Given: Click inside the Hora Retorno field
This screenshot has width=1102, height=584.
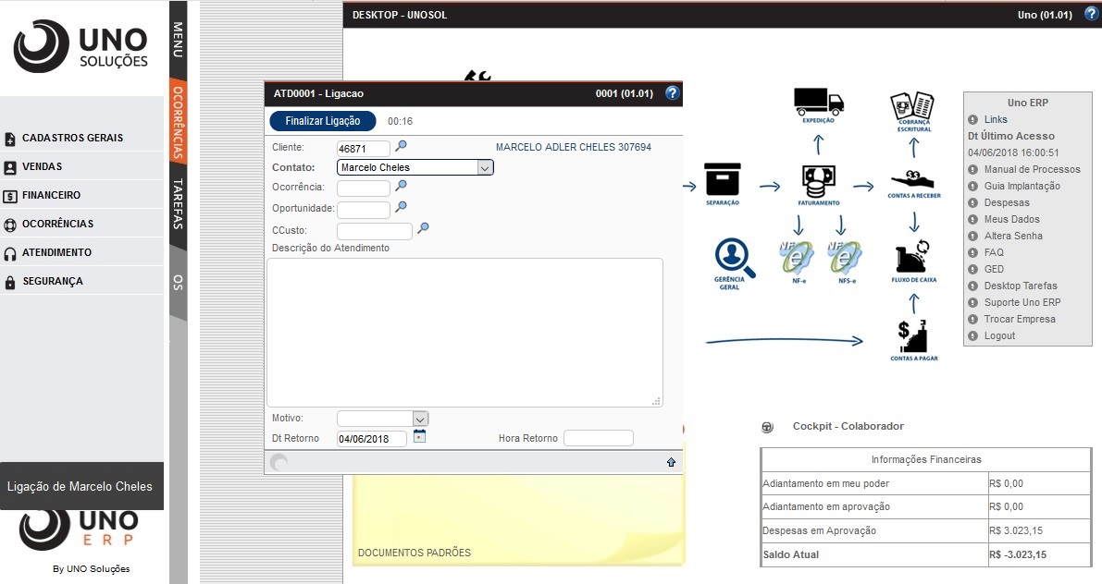Looking at the screenshot, I should 600,437.
